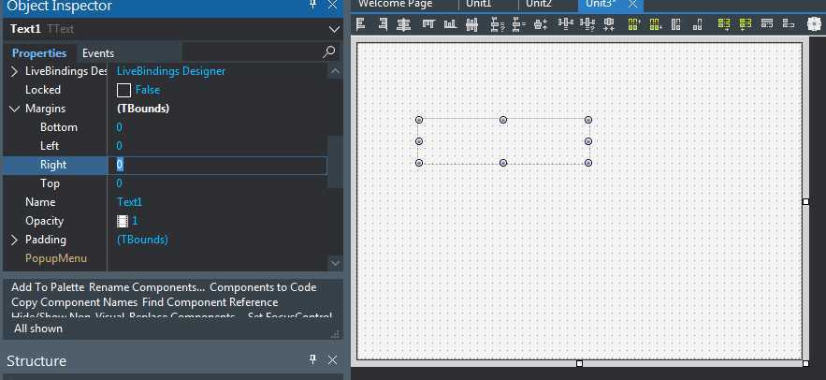This screenshot has width=826, height=380.
Task: Click the Rename Components... link
Action: (x=147, y=287)
